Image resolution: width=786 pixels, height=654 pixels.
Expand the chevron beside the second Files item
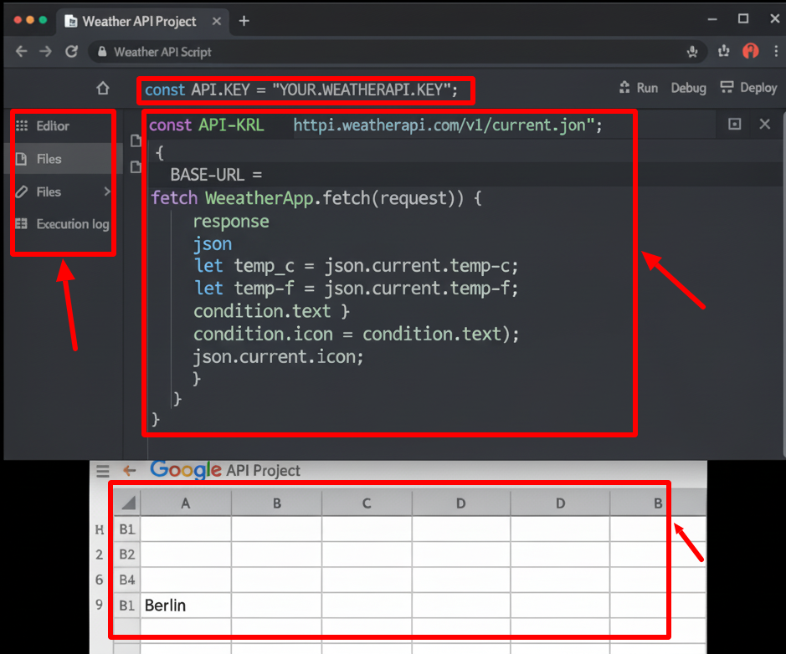107,192
